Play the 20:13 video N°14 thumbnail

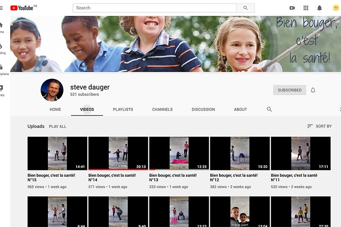point(118,153)
